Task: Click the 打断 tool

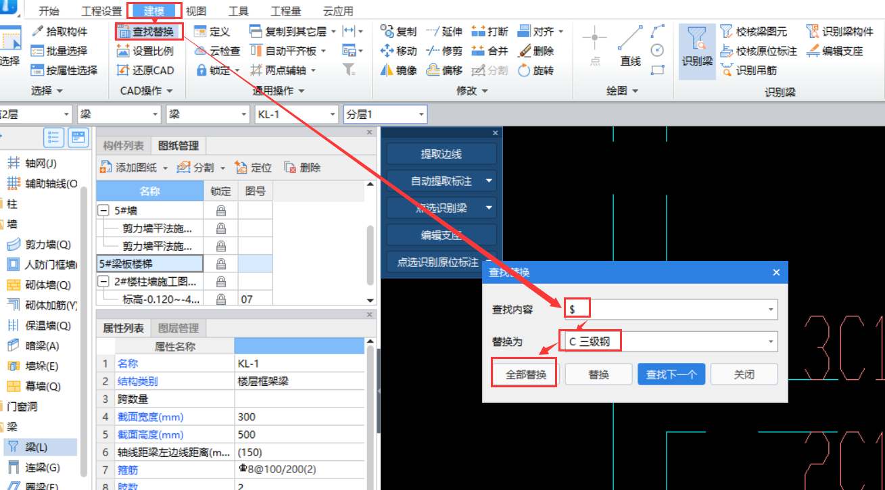Action: point(490,31)
